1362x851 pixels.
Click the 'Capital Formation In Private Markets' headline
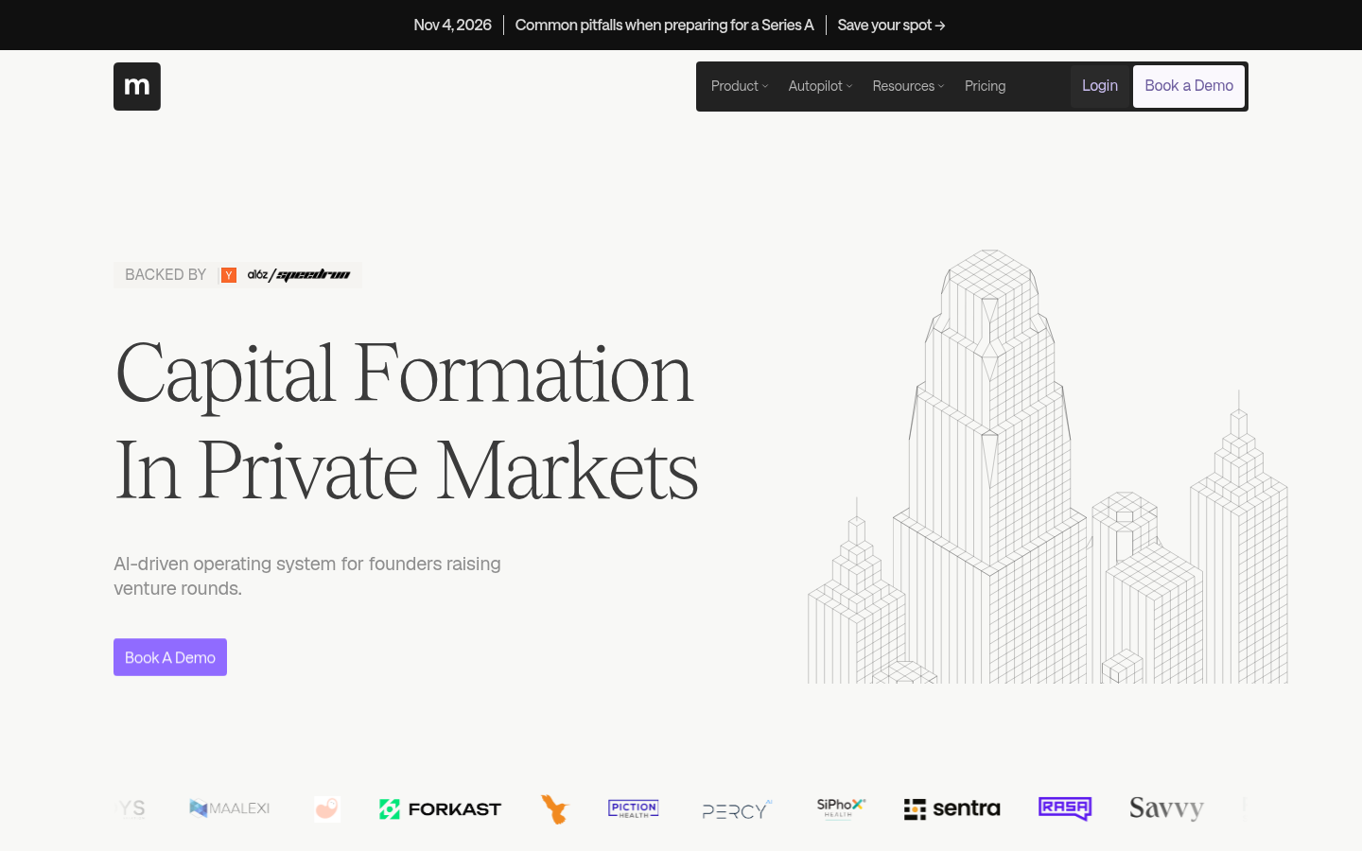point(407,421)
